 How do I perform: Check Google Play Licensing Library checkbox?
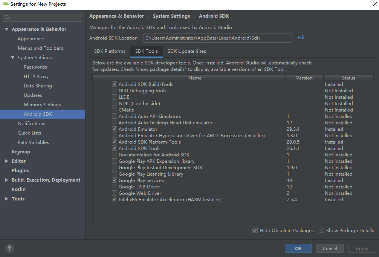[115, 174]
